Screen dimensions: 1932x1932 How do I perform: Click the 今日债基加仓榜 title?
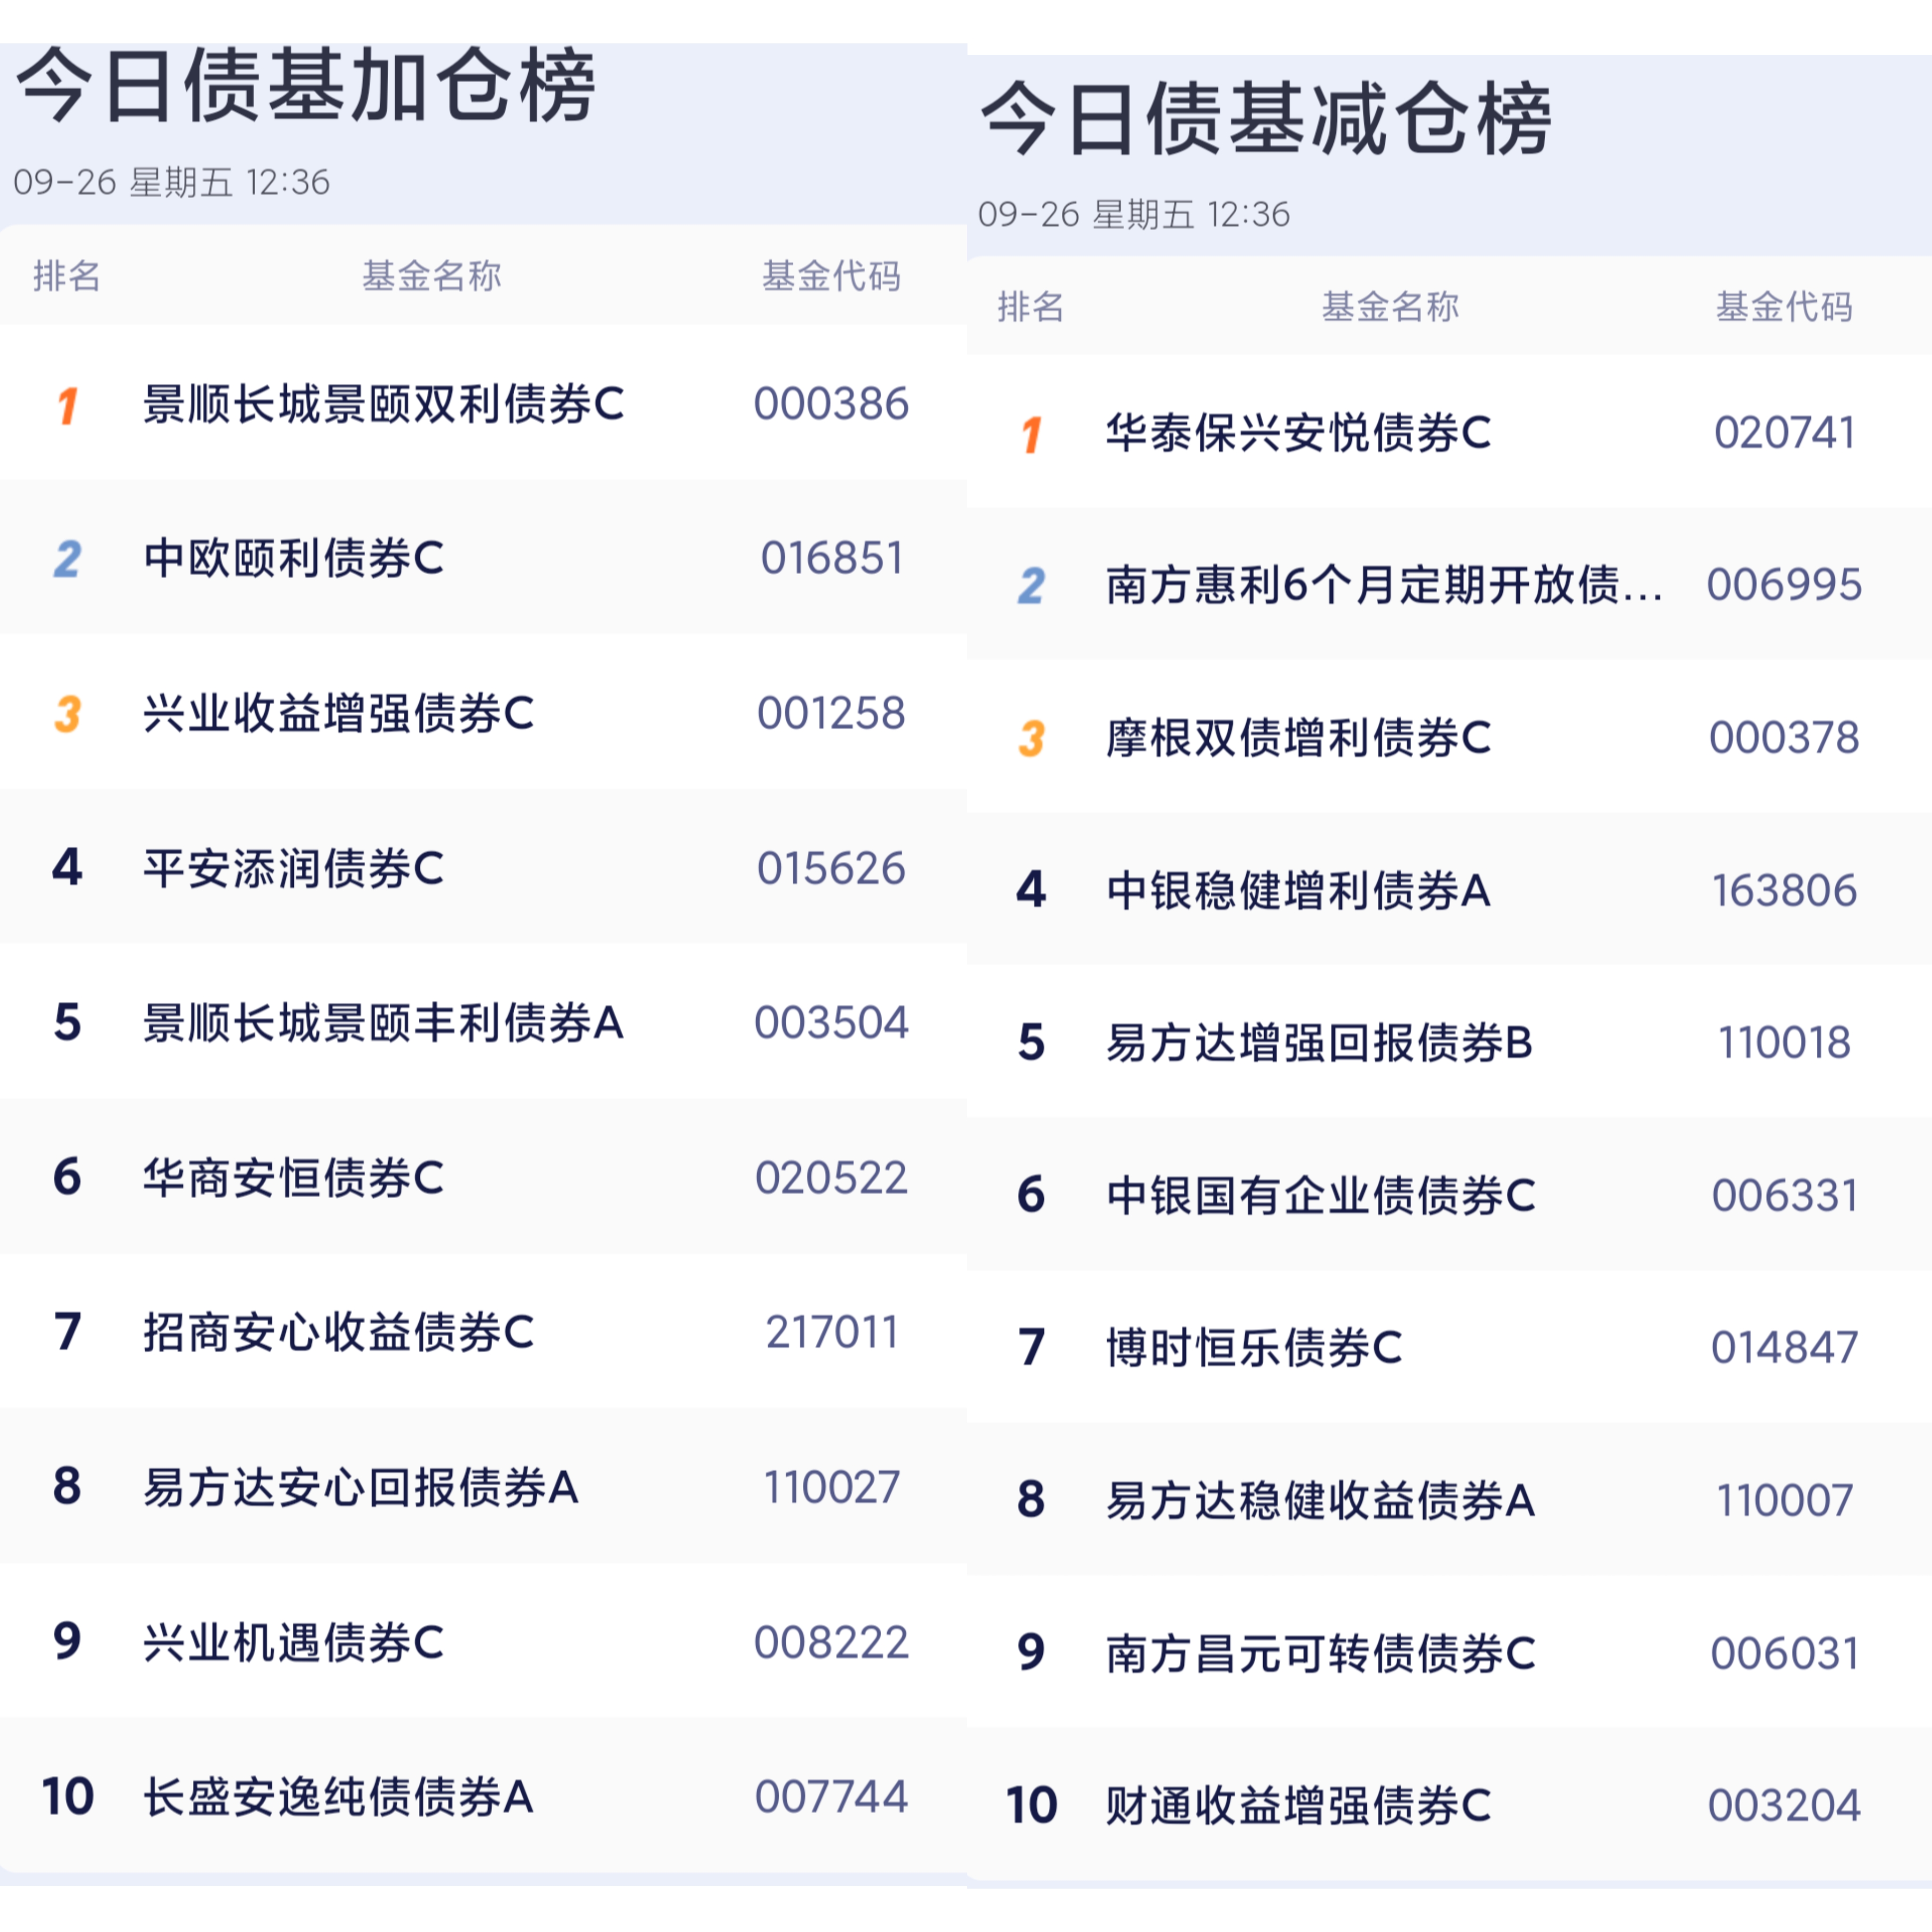(306, 86)
